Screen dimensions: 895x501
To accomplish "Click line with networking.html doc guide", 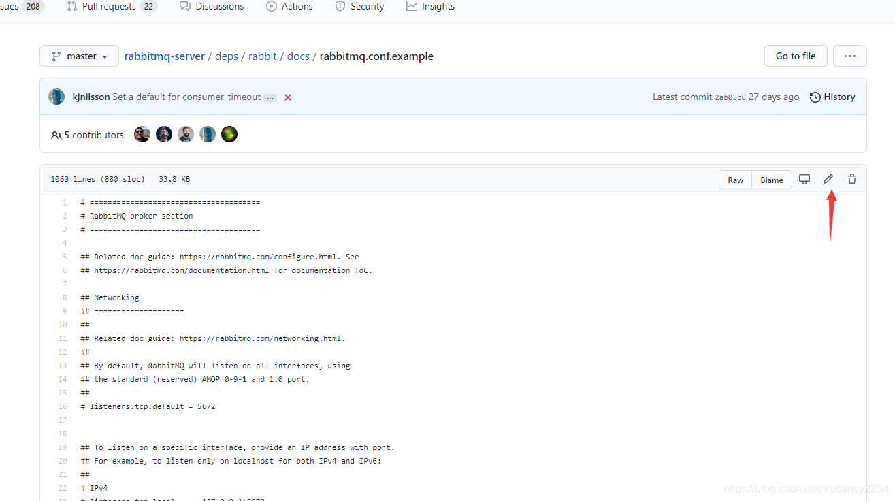I will (x=213, y=338).
